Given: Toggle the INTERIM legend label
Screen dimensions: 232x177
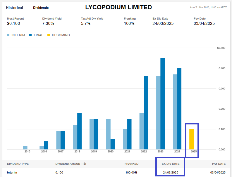Looking at the screenshot, I should click(x=18, y=35).
